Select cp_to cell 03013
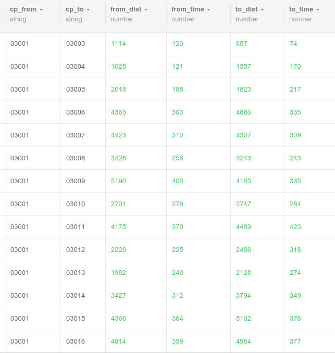 [76, 273]
